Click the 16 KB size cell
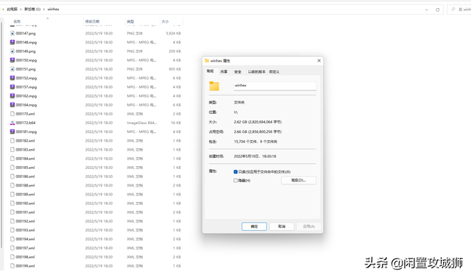This screenshot has width=471, height=277. [176, 123]
